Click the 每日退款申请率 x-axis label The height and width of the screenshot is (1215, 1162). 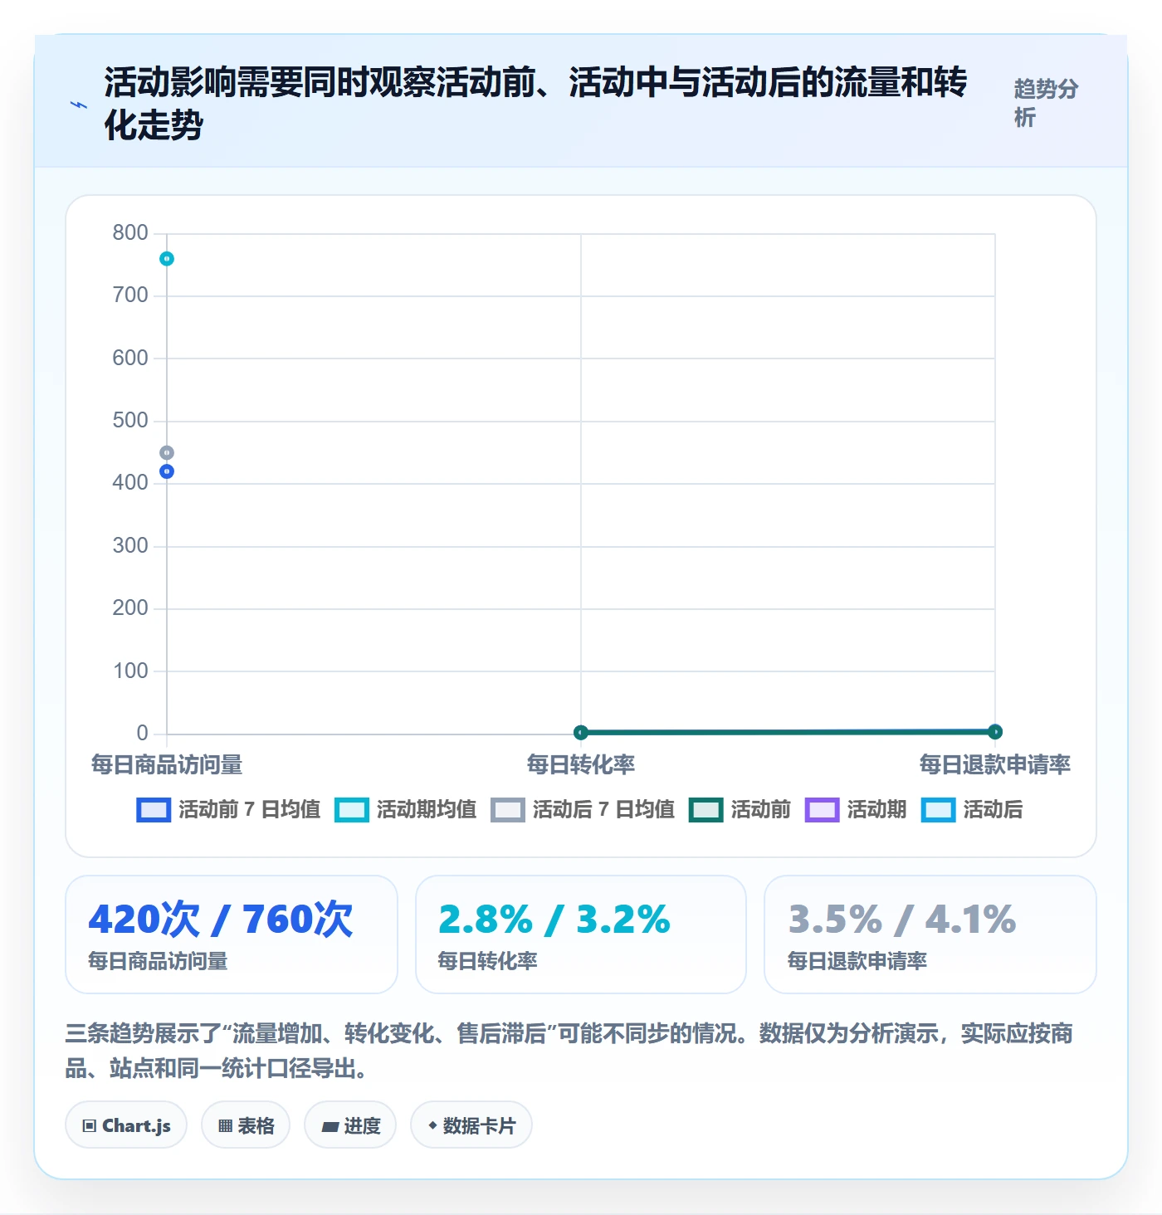[995, 764]
